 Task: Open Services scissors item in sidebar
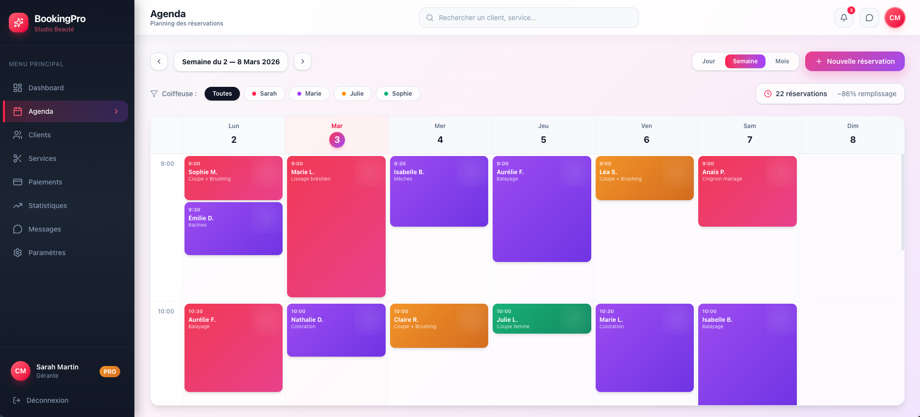tap(18, 158)
